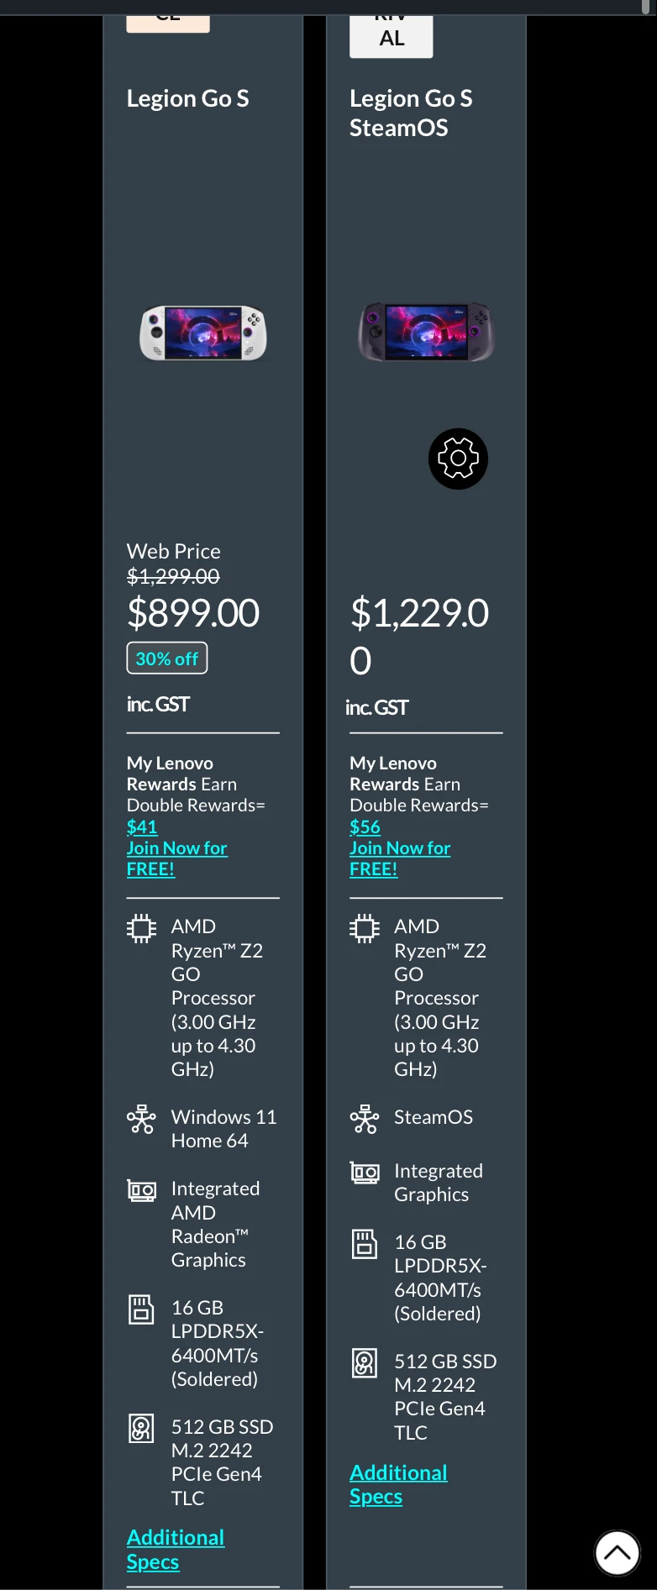This screenshot has height=1590, width=657.
Task: Click the back-to-top arrow button
Action: click(x=618, y=1553)
